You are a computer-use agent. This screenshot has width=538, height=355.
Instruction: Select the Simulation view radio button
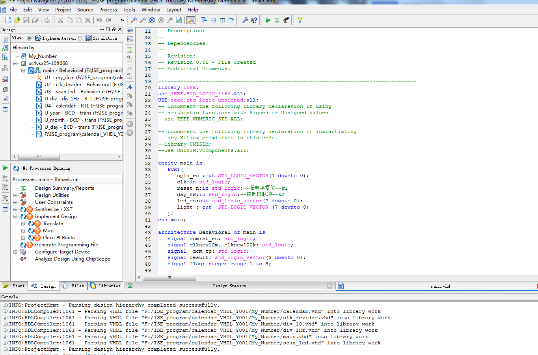80,38
